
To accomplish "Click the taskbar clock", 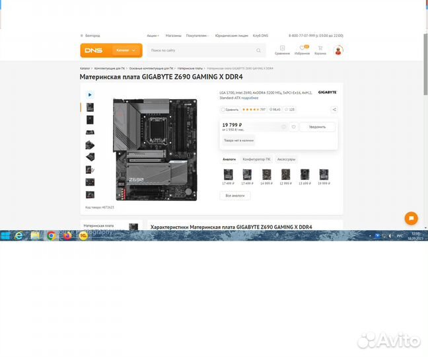I will (415, 236).
